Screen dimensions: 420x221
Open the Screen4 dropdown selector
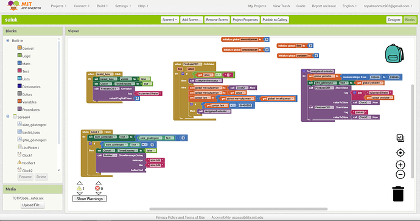point(170,20)
